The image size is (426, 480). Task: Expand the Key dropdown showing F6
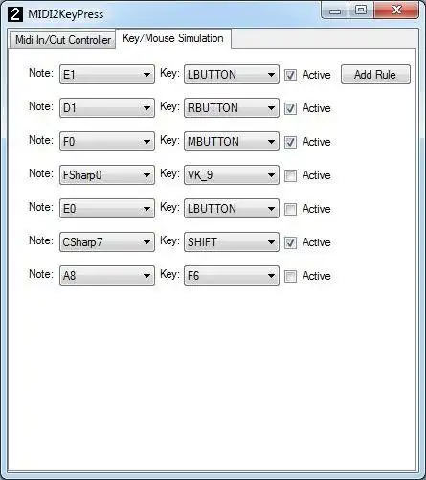(x=232, y=276)
